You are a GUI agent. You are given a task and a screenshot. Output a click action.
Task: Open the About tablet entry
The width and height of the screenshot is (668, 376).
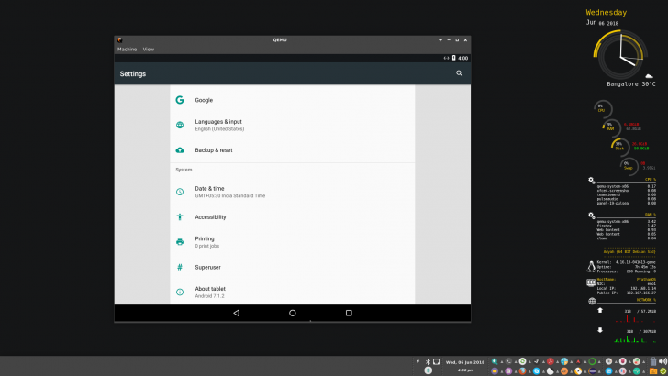coord(210,292)
